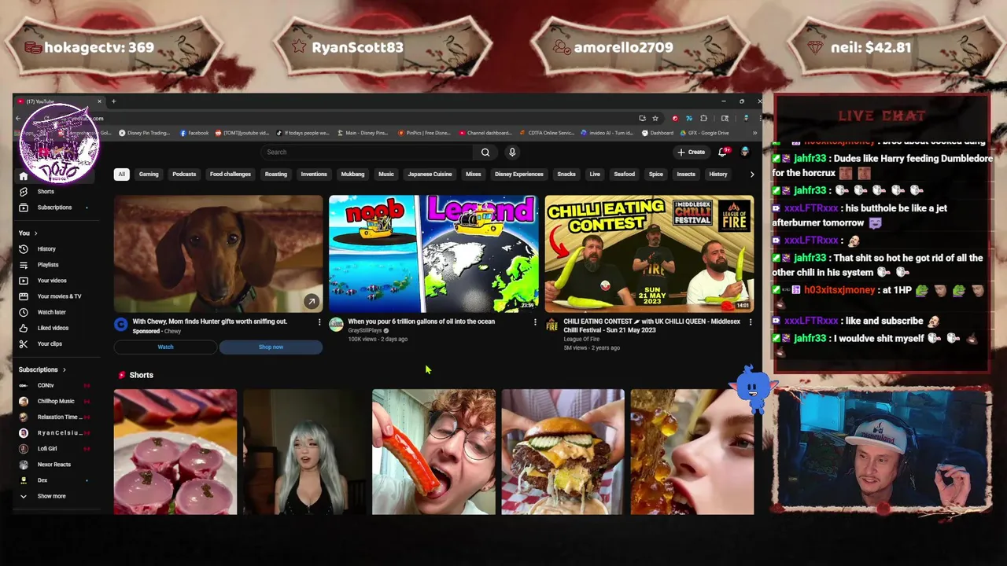Image resolution: width=1007 pixels, height=566 pixels.
Task: Go back with browser back arrow
Action: pyautogui.click(x=18, y=119)
